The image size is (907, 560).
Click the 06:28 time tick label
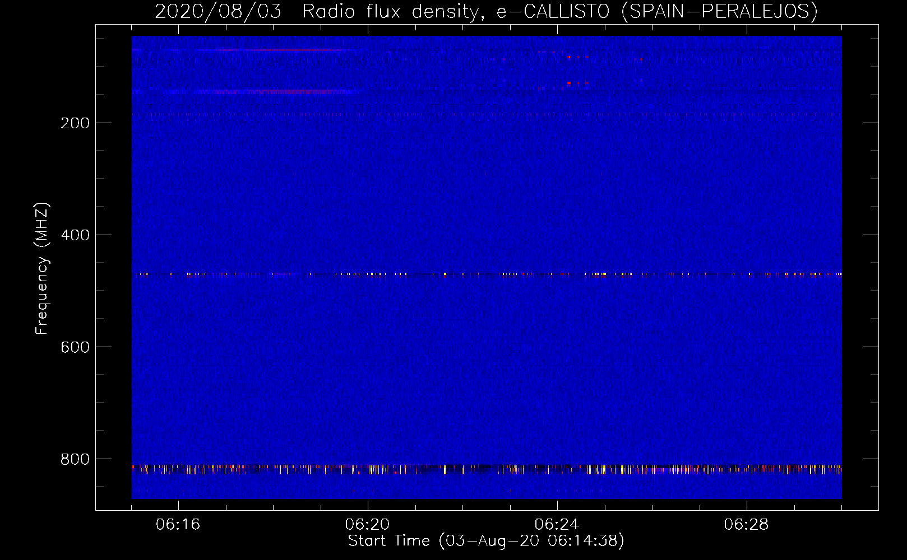click(x=747, y=525)
